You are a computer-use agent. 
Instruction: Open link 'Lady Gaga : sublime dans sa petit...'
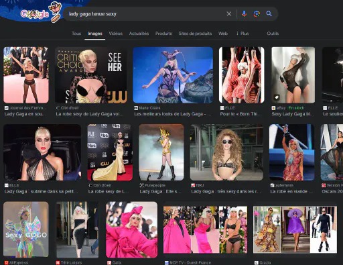tap(41, 192)
